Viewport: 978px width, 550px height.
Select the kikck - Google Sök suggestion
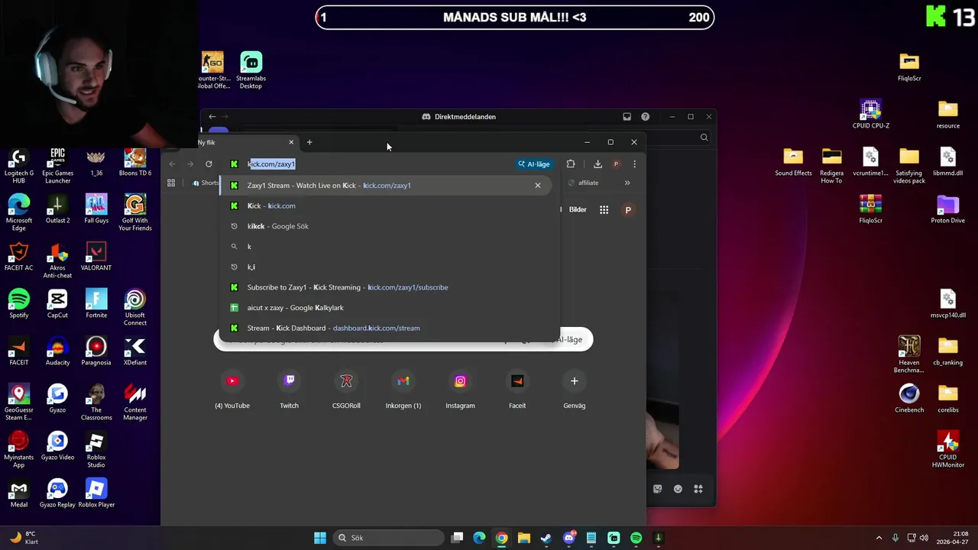390,226
